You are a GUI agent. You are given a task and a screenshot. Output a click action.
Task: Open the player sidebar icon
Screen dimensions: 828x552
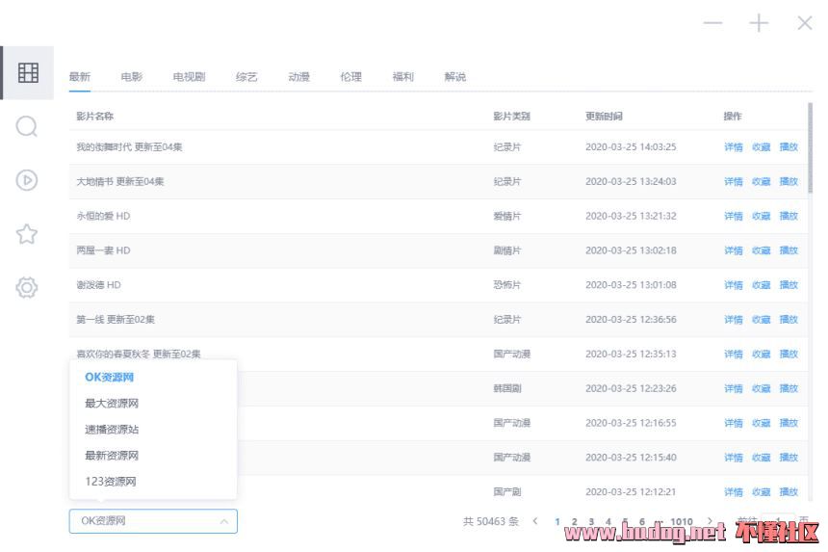tap(28, 179)
